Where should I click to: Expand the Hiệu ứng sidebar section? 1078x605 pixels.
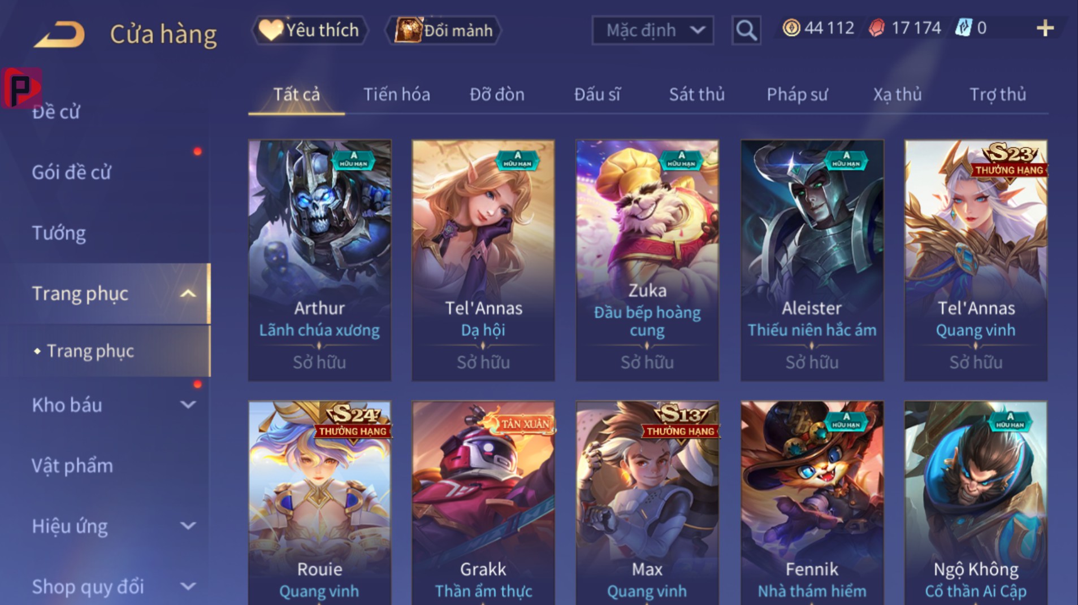pos(188,526)
